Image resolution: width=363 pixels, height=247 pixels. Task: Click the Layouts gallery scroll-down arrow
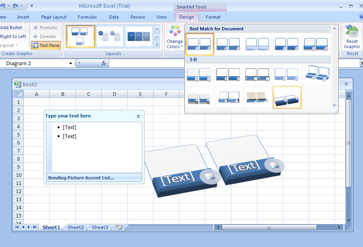point(157,36)
